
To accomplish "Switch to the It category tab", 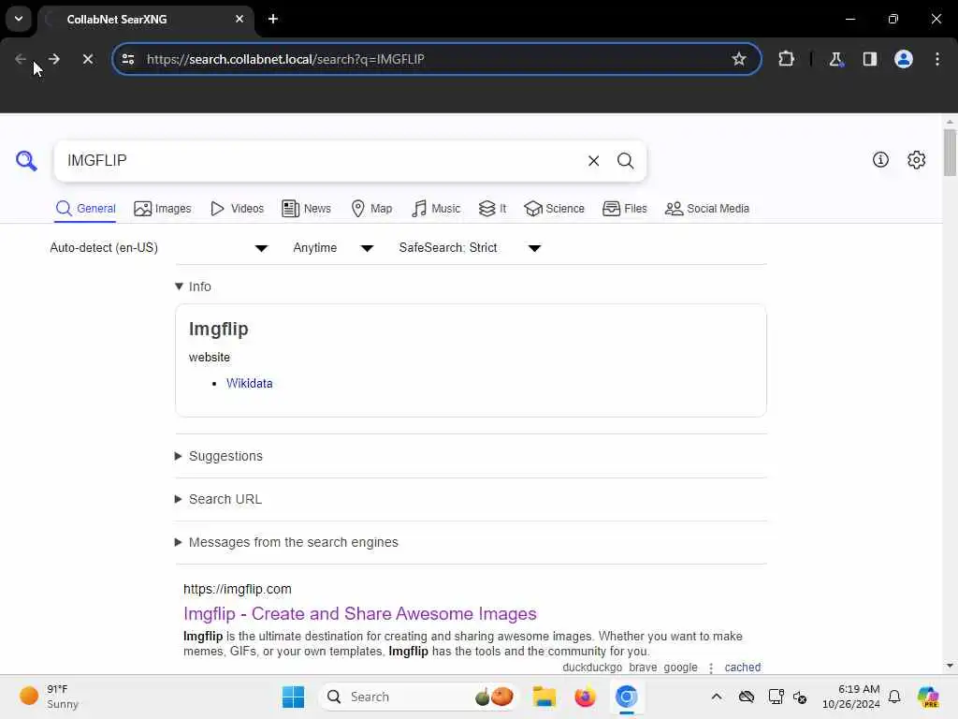I will point(492,209).
